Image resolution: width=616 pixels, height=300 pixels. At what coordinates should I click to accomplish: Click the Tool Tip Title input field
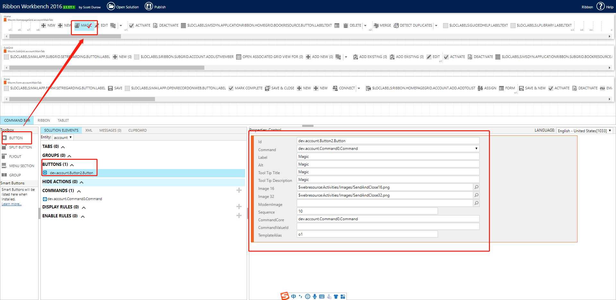(x=388, y=172)
